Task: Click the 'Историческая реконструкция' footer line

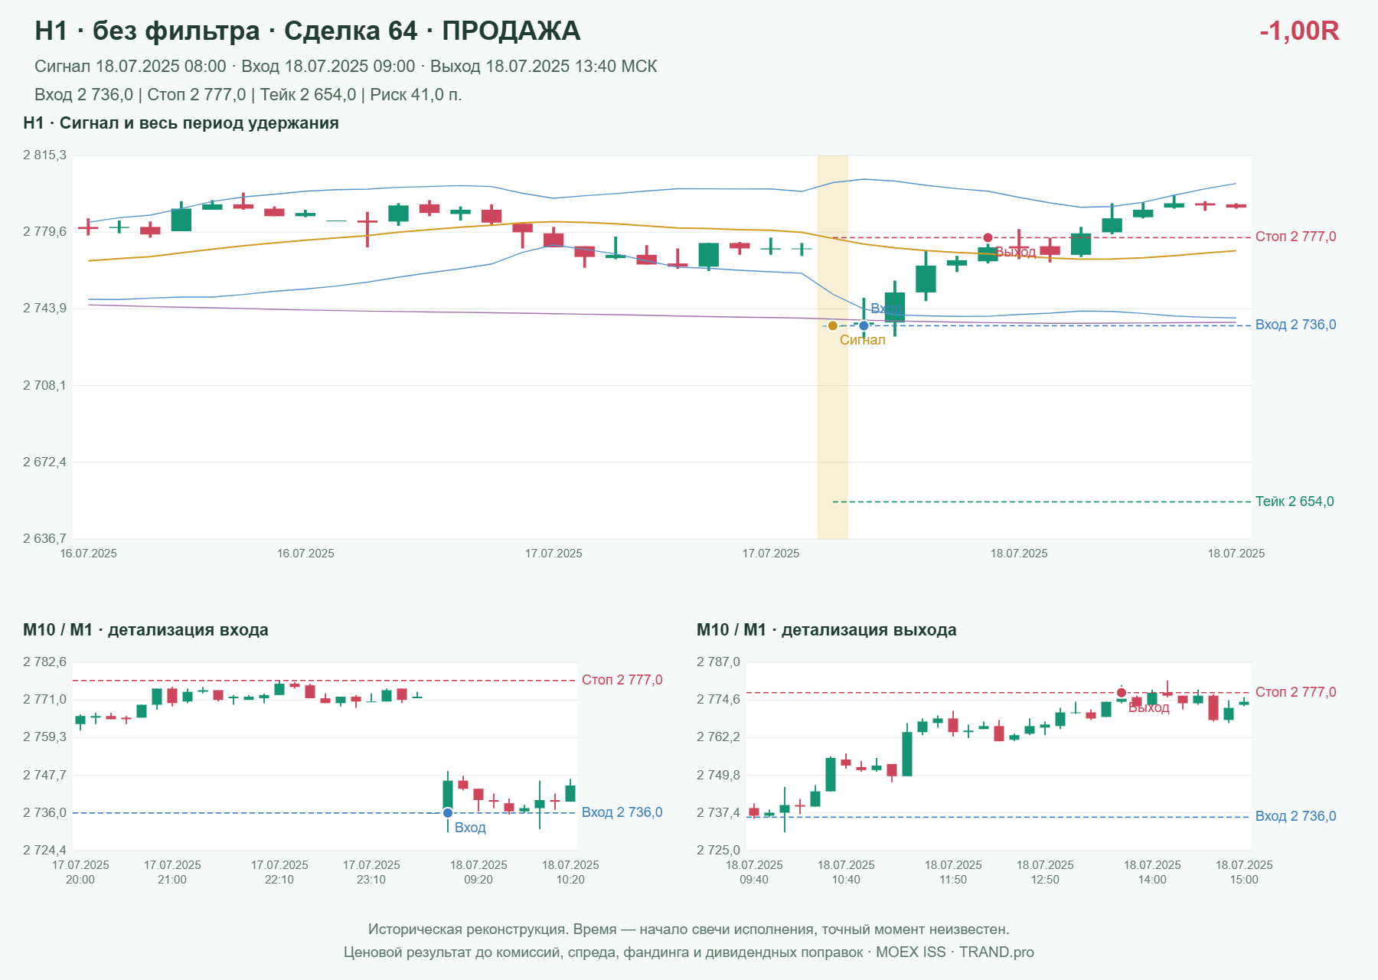Action: pyautogui.click(x=689, y=929)
